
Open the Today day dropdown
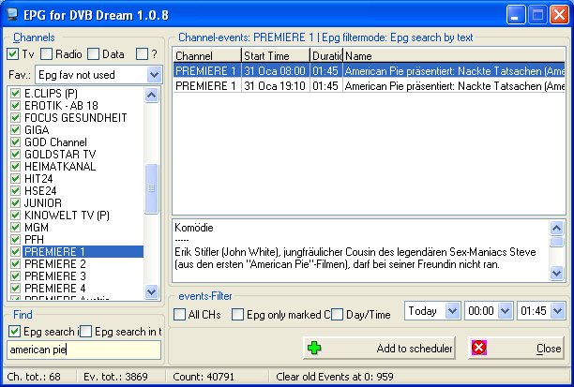(x=451, y=310)
